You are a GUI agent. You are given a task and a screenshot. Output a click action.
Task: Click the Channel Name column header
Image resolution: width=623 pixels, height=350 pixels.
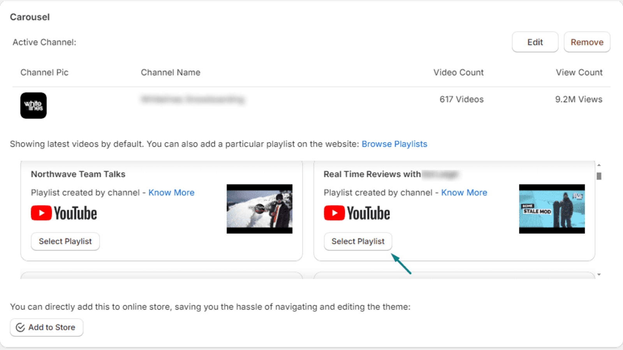pyautogui.click(x=170, y=72)
